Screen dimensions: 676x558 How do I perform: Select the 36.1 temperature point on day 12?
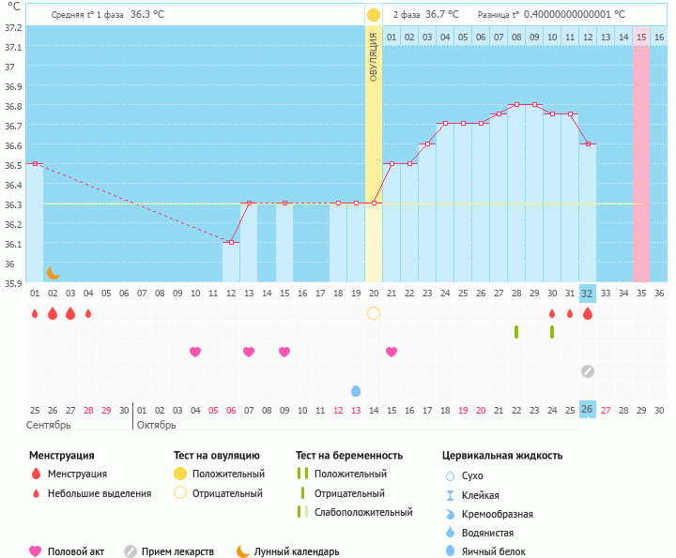[231, 242]
